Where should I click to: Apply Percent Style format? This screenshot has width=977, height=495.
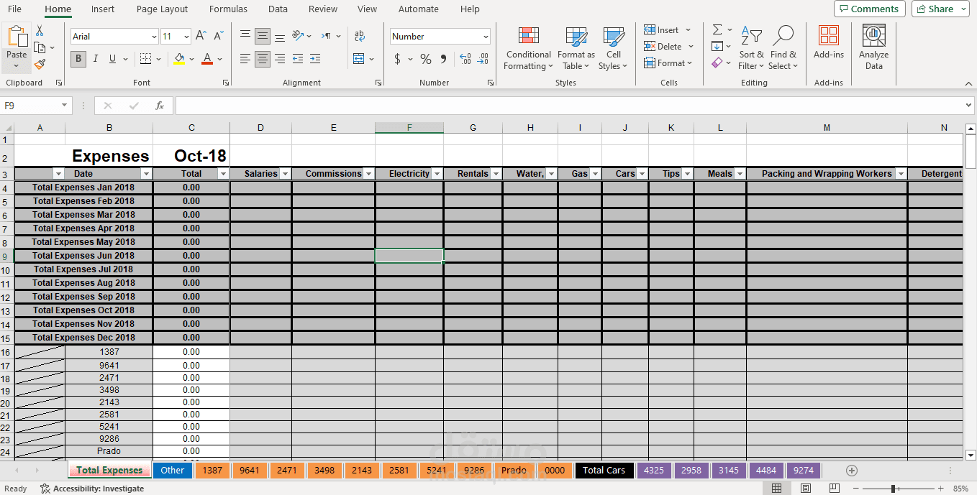tap(426, 59)
